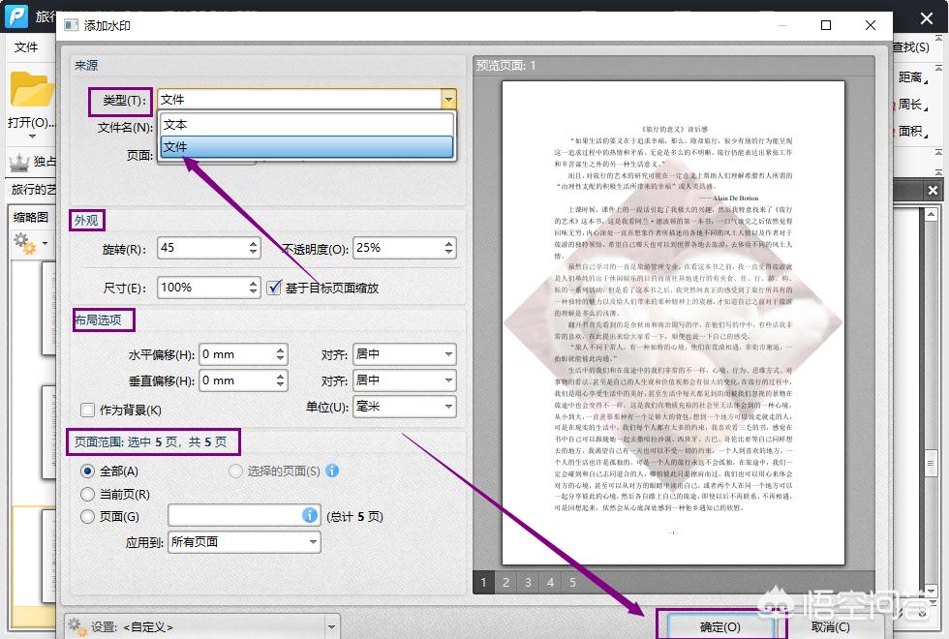Select the 当前页(R) radio button
This screenshot has width=949, height=639.
[x=87, y=494]
